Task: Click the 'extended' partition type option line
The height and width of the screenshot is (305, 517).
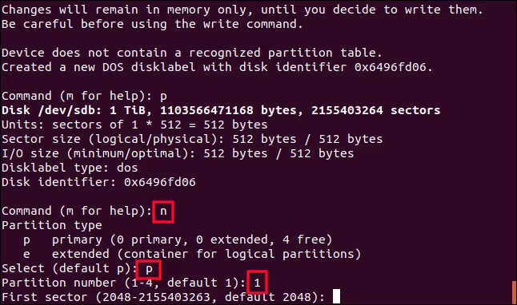Action: pyautogui.click(x=192, y=254)
